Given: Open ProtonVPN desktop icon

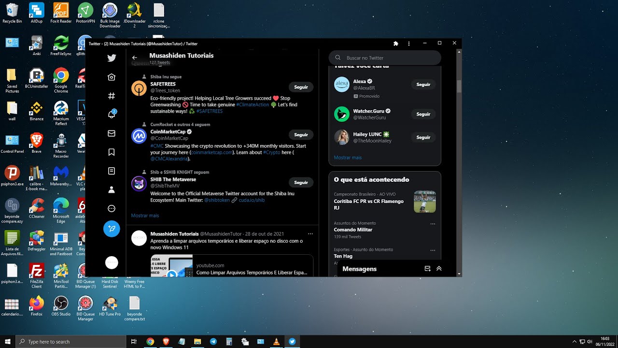Looking at the screenshot, I should coord(85,14).
